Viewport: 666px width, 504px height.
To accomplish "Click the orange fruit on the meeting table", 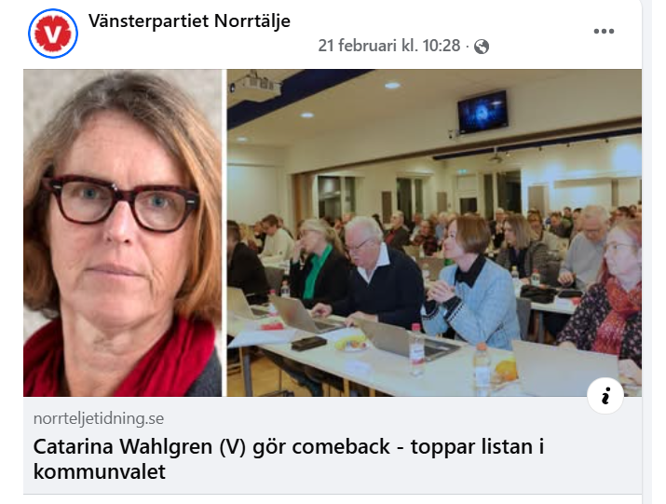I will 507,370.
